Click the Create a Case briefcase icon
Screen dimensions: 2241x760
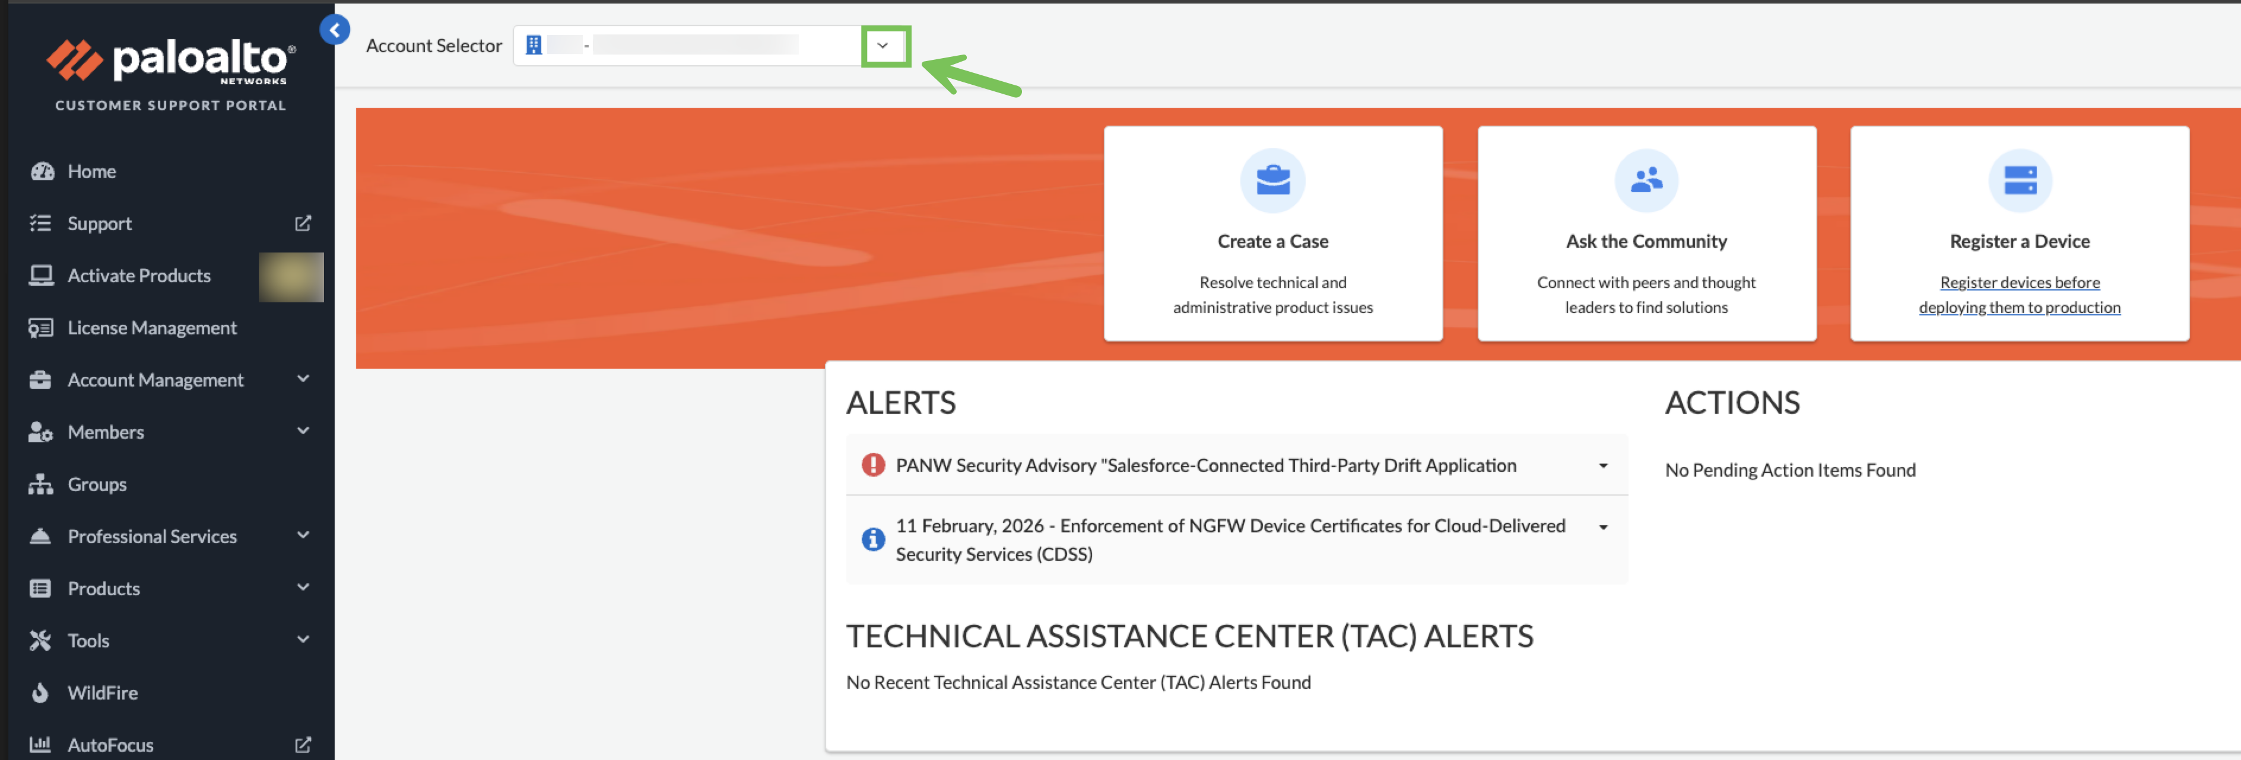coord(1272,181)
